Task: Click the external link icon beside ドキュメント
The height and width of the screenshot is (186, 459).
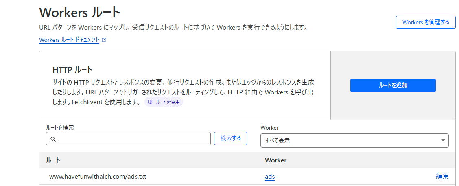Action: click(x=104, y=40)
